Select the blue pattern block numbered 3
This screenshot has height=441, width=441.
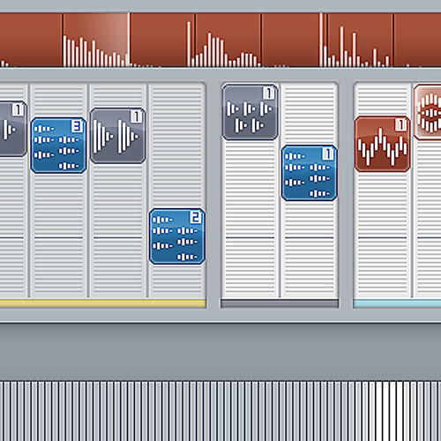click(x=58, y=146)
